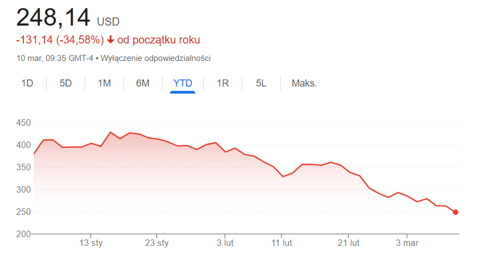The width and height of the screenshot is (488, 253).
Task: Select the YTD tab
Action: (183, 83)
